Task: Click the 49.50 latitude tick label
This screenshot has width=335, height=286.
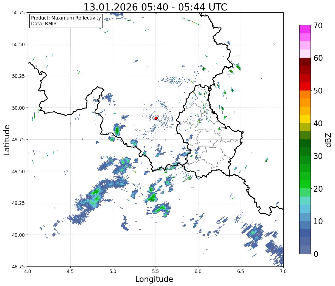Action: (18, 171)
